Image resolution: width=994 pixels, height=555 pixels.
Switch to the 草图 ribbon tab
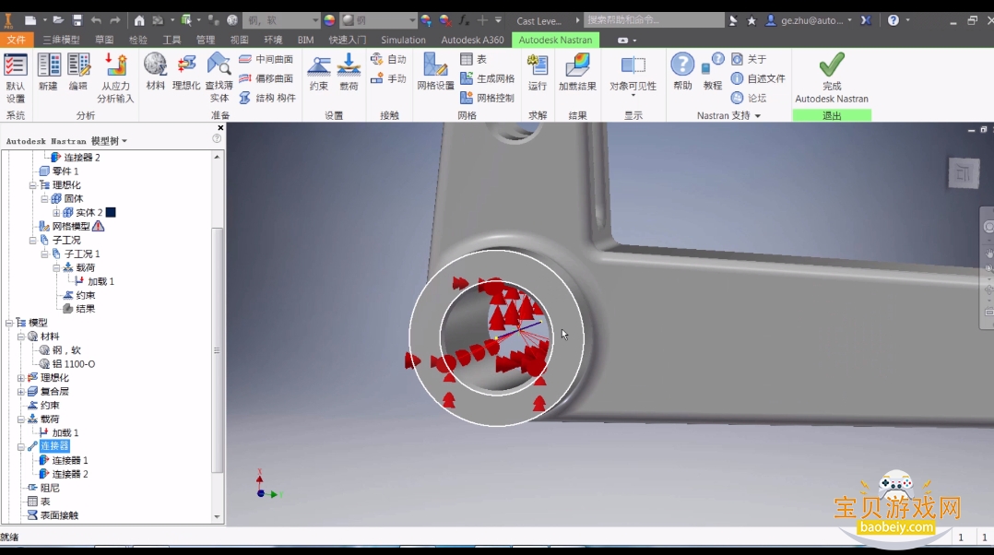[x=104, y=40]
